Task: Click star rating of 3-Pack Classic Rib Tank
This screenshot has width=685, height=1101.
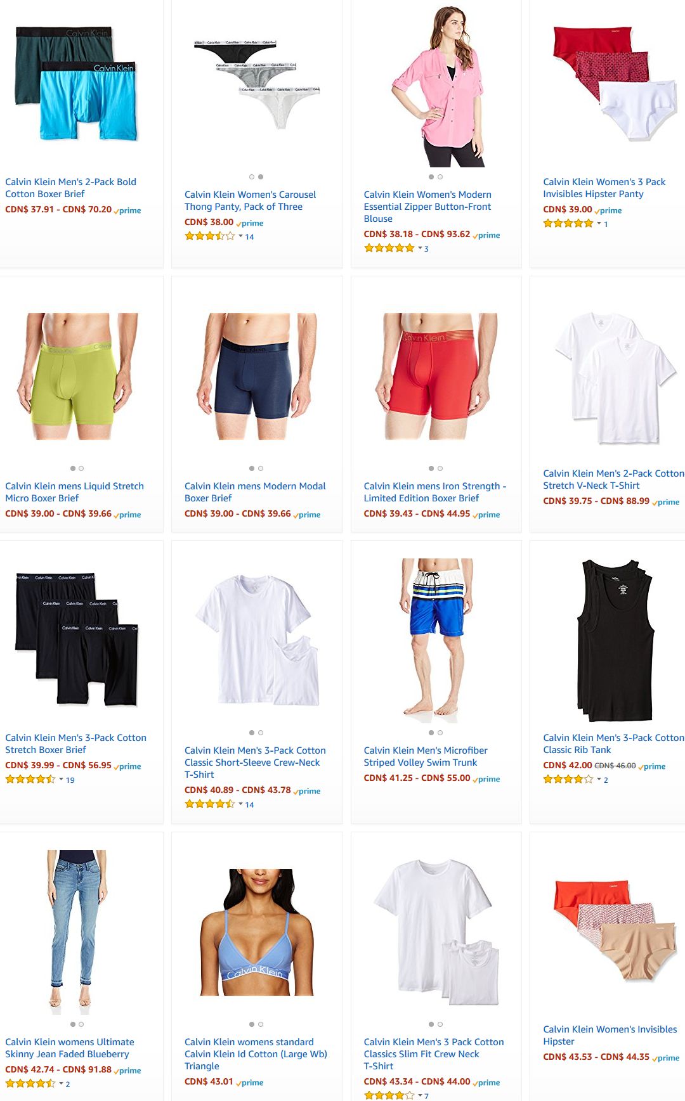Action: click(x=568, y=780)
